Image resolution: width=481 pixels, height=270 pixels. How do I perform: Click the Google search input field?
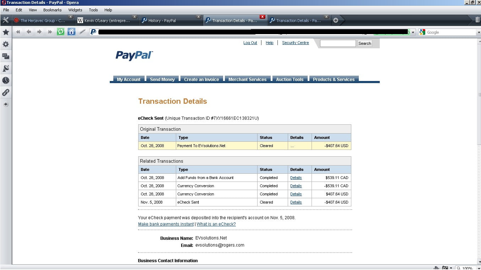tap(451, 32)
